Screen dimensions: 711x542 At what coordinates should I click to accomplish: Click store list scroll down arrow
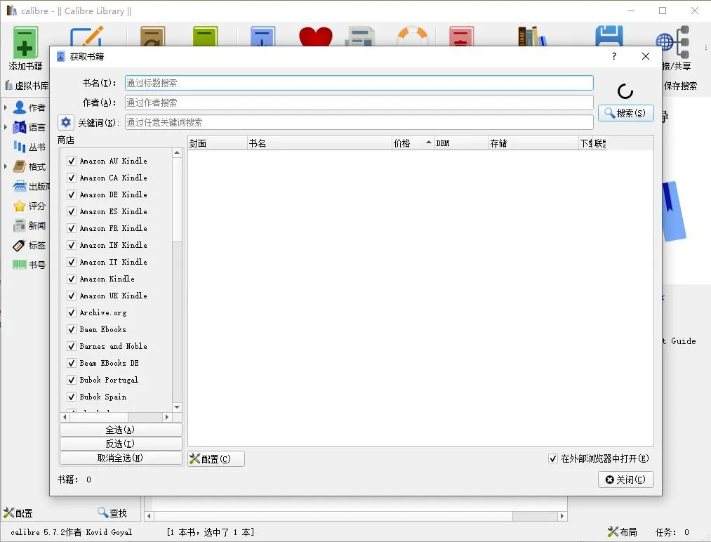tap(177, 407)
